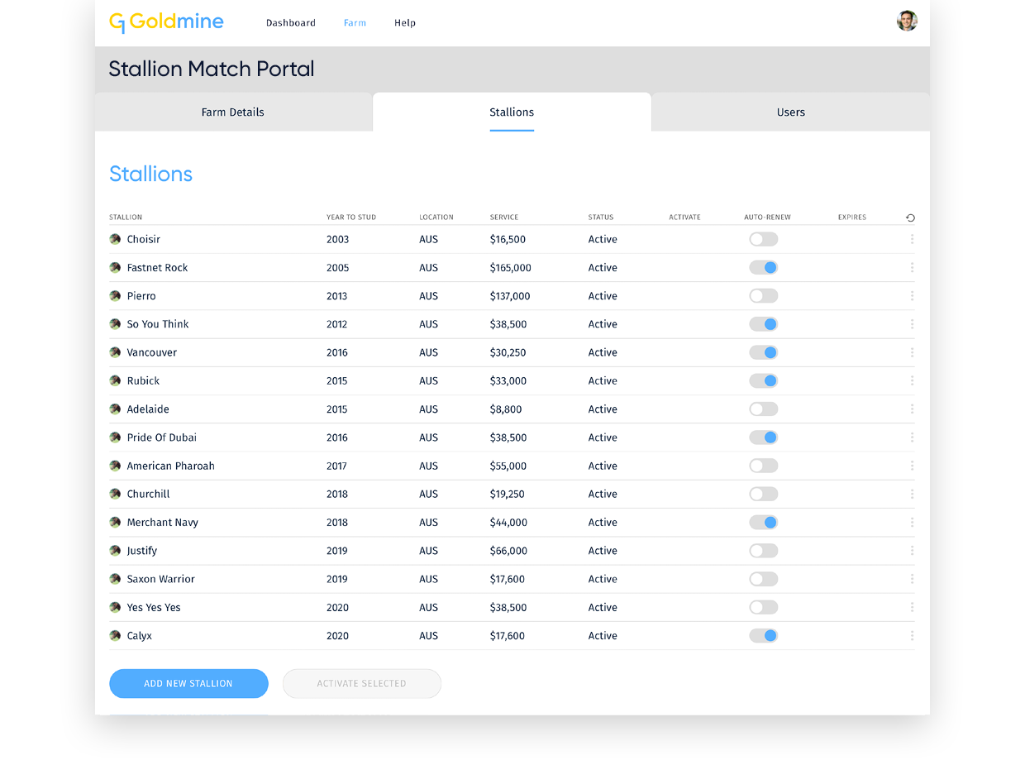
Task: Click the $165,000 service fee for Fastnet Rock
Action: pos(511,267)
